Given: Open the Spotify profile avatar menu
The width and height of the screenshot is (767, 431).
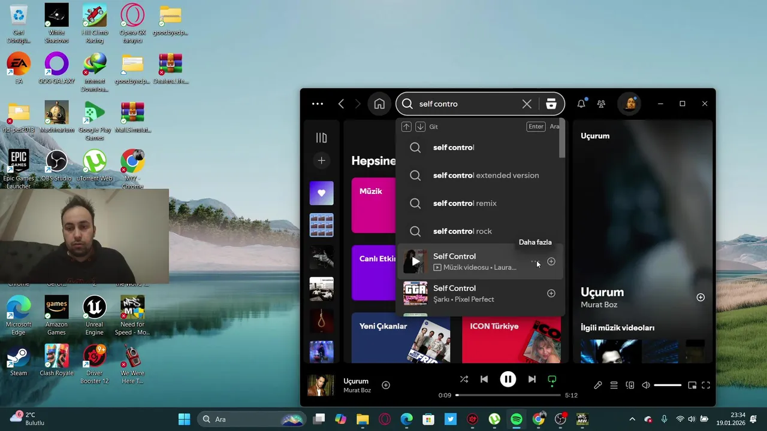Looking at the screenshot, I should (x=630, y=104).
